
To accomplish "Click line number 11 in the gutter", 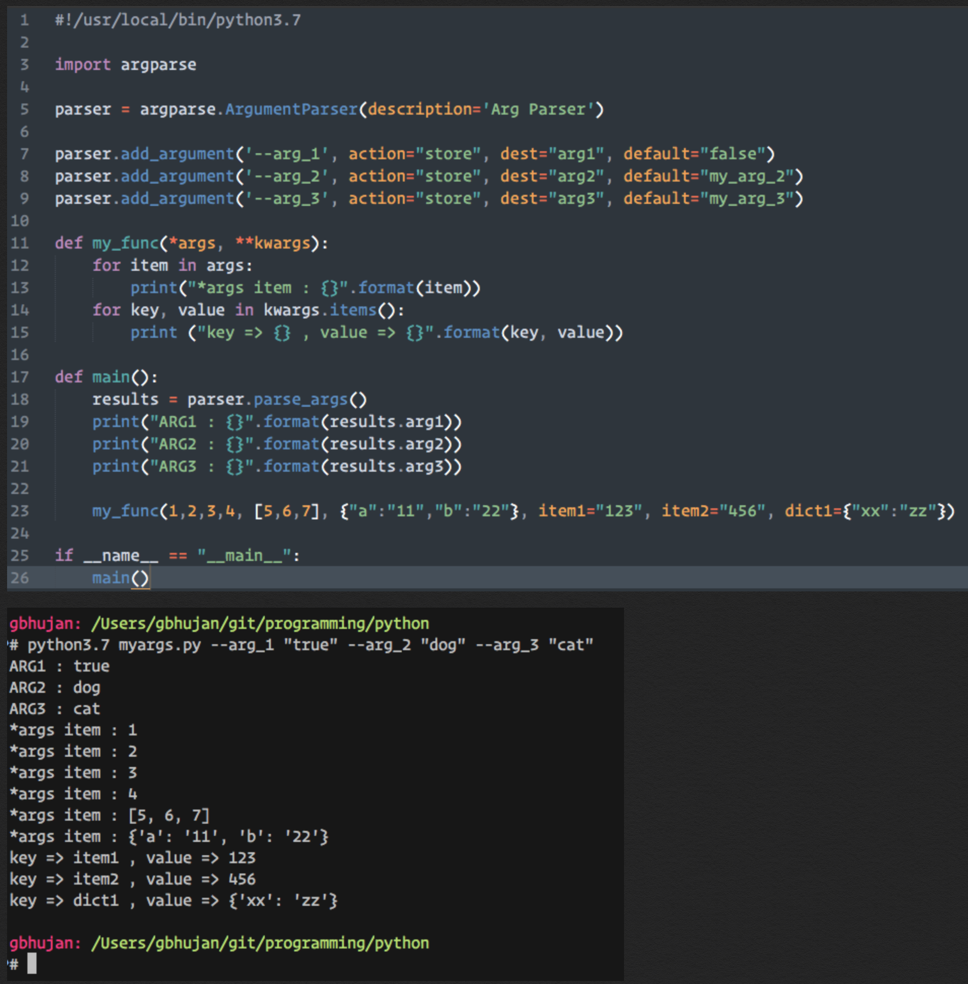I will click(20, 243).
